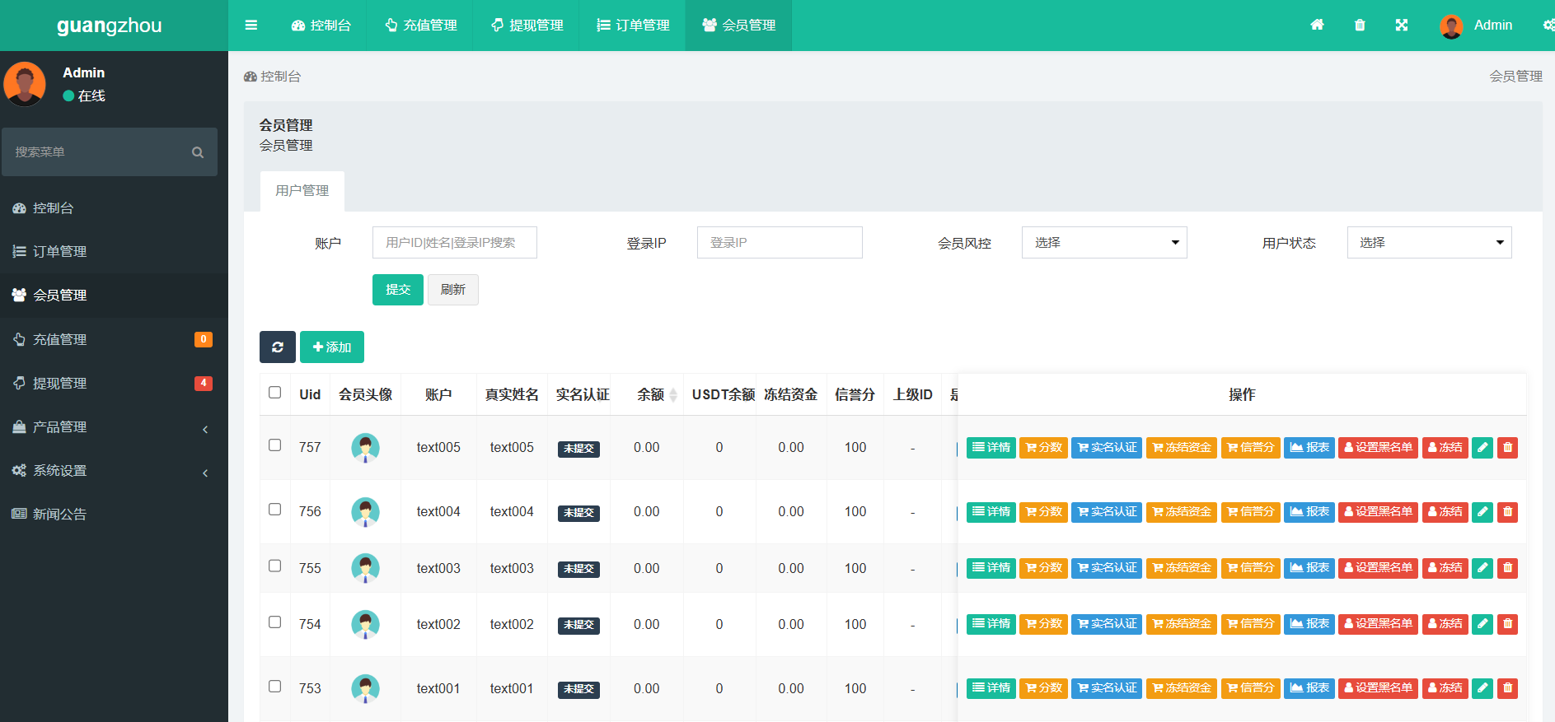
Task: Click the trash icon in top bar
Action: (x=1360, y=26)
